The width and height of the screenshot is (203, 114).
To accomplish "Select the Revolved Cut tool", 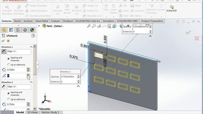I will pyautogui.click(x=76, y=10).
